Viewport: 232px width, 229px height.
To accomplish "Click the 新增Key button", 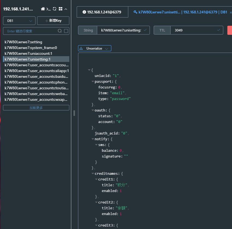I will coord(53,21).
